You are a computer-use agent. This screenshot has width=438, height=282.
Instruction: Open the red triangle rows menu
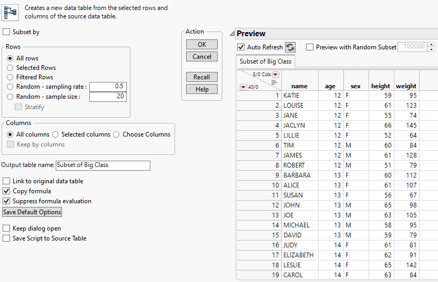pos(243,87)
